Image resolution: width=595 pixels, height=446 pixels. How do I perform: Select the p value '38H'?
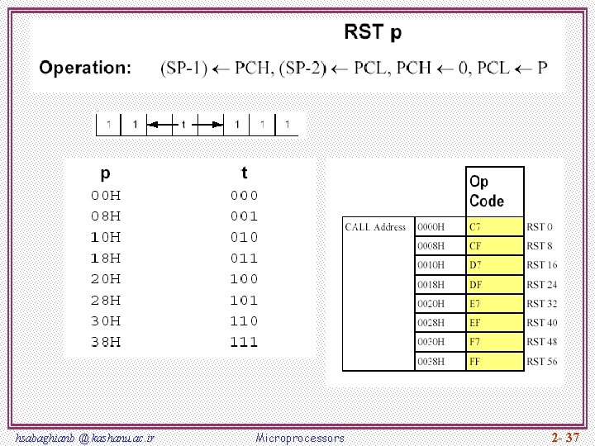pyautogui.click(x=106, y=343)
